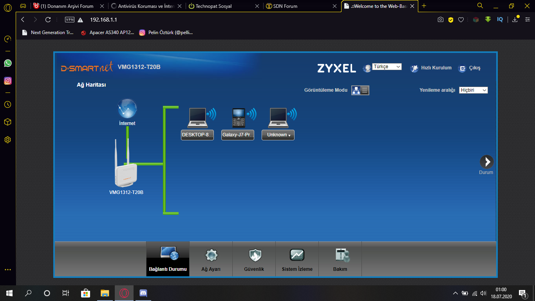The height and width of the screenshot is (301, 535).
Task: Switch to list view mode icon
Action: [x=365, y=91]
